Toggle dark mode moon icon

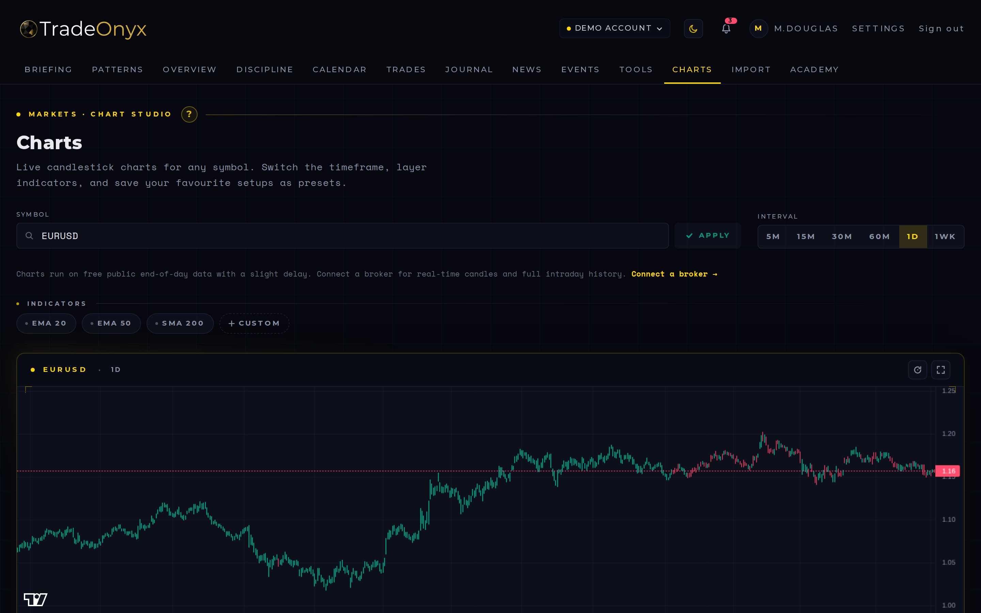(x=693, y=28)
